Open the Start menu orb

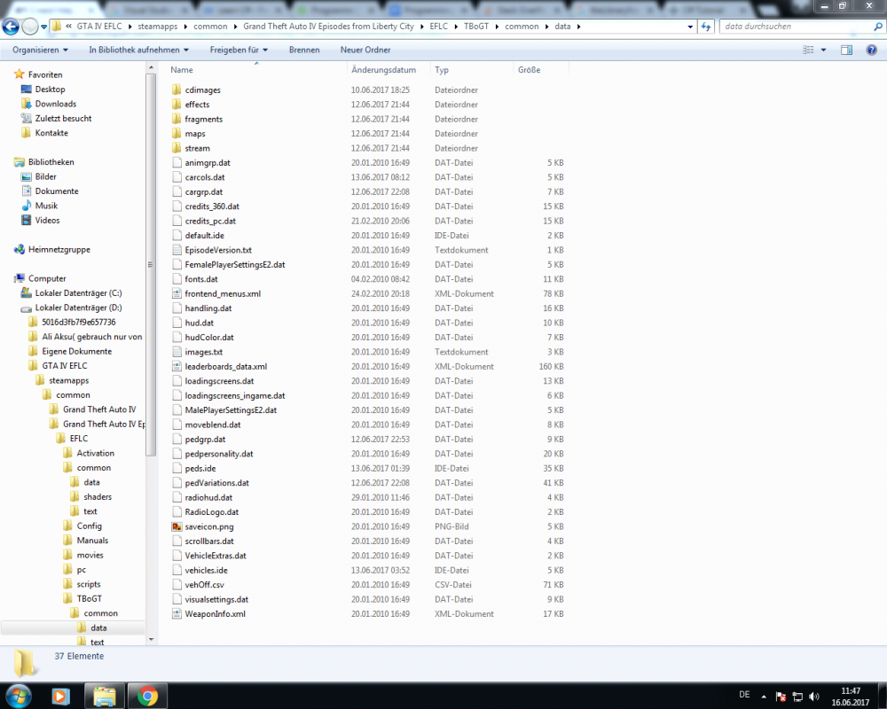tap(16, 697)
